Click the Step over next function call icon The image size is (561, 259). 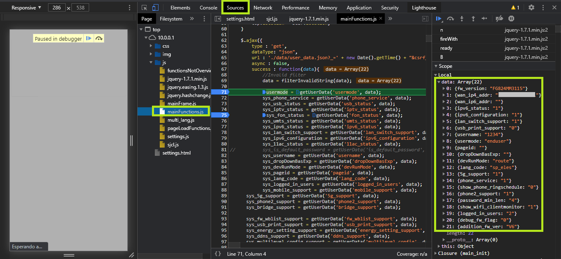point(451,18)
